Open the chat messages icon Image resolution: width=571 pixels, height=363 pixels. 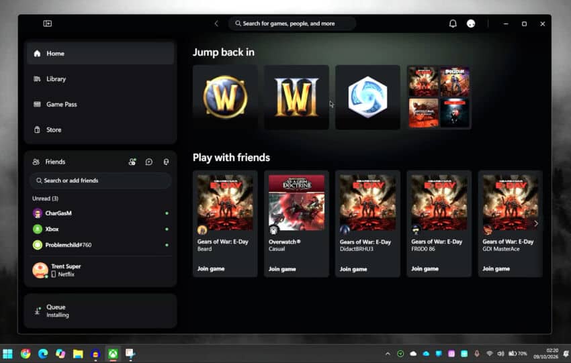click(149, 162)
